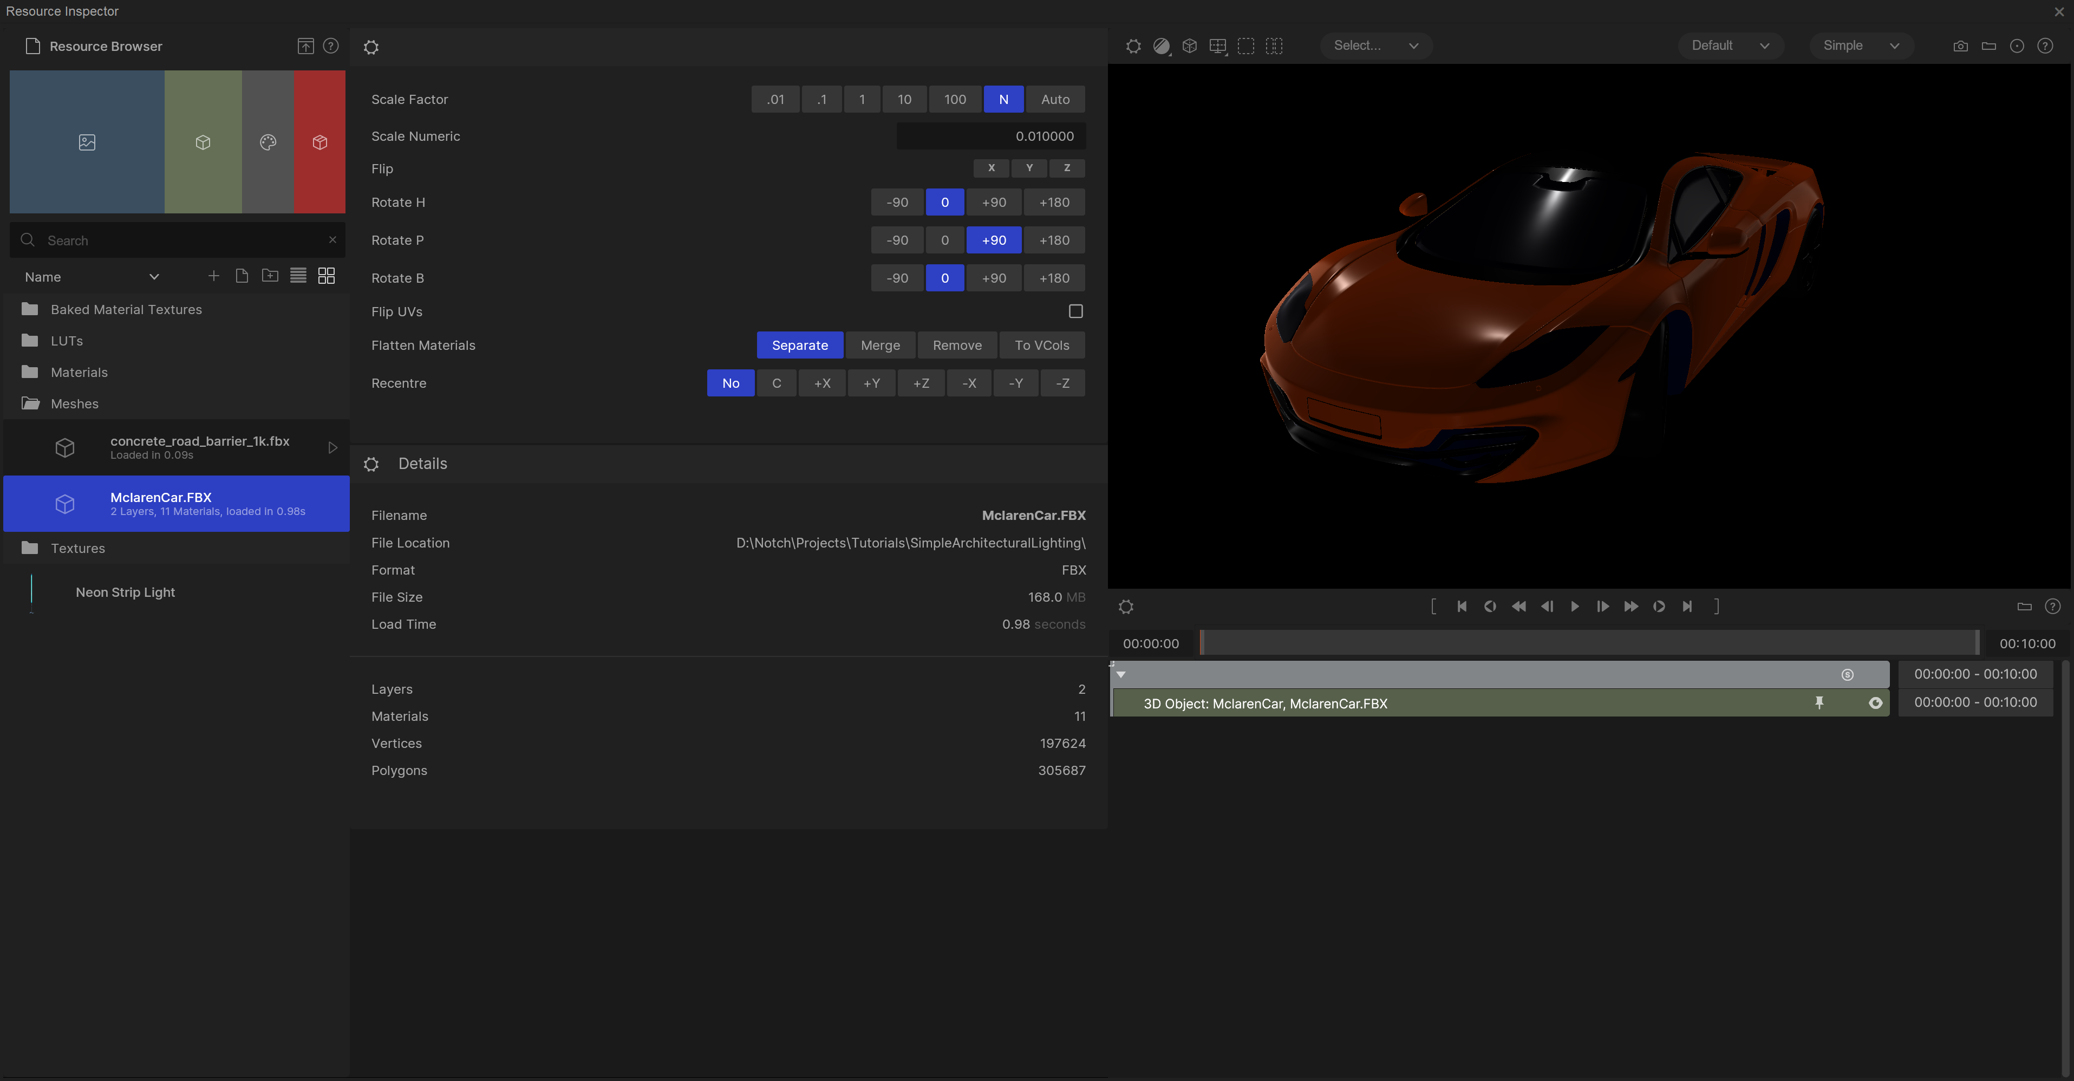Choose Merge for Flatten Materials
Viewport: 2074px width, 1081px height.
point(880,345)
